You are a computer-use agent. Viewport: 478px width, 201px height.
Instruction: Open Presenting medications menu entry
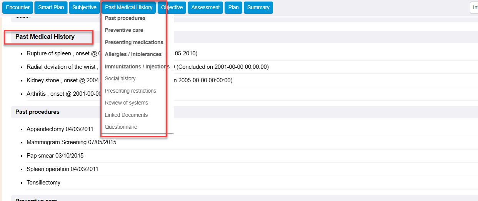click(134, 42)
